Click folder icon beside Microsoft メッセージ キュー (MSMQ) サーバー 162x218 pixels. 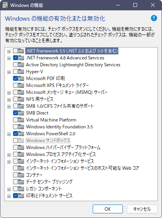pos(21,92)
